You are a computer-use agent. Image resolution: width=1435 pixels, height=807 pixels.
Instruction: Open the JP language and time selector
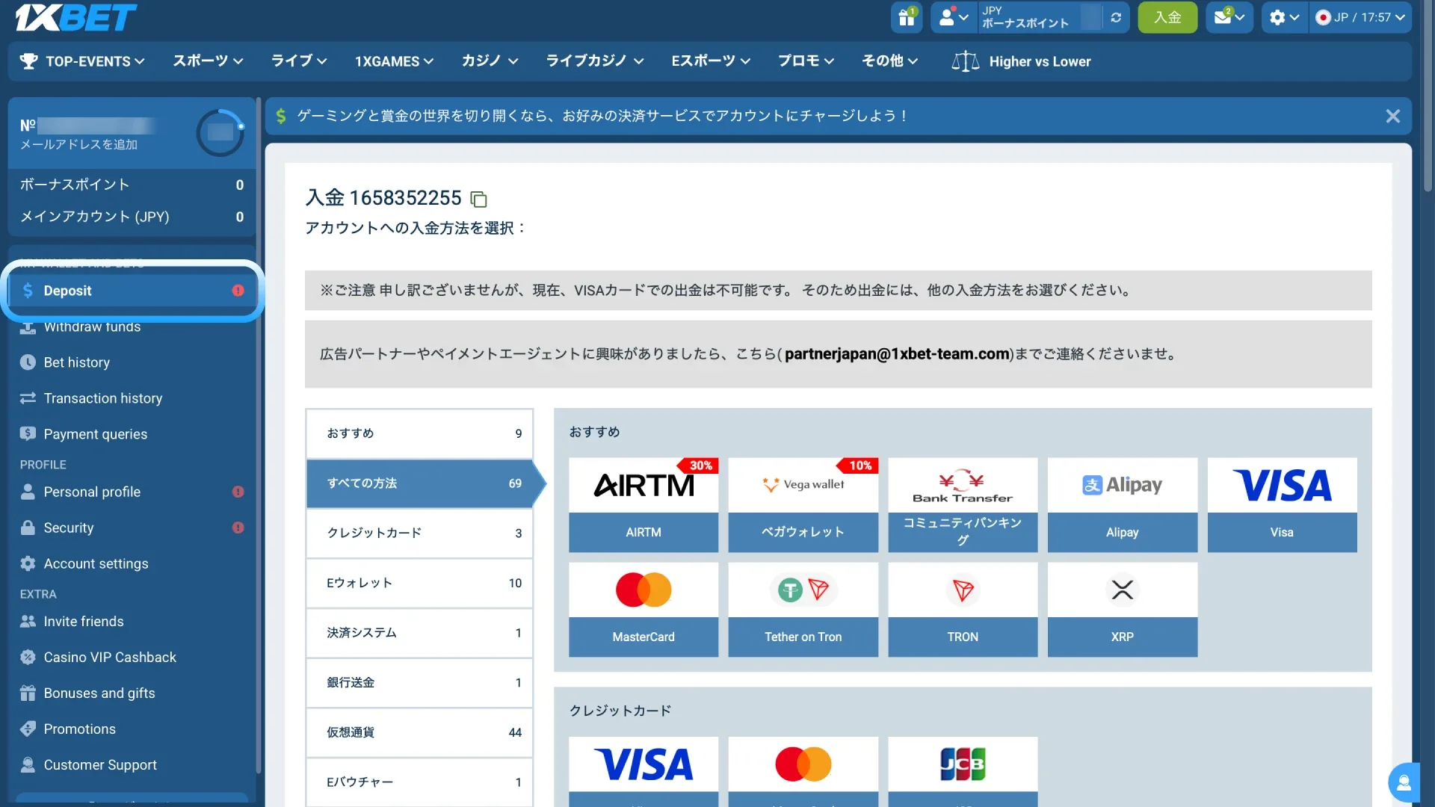pyautogui.click(x=1360, y=17)
